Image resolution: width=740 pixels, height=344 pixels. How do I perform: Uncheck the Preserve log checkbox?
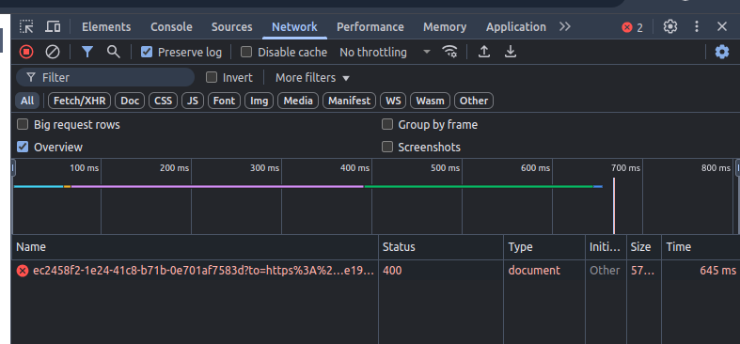tap(147, 52)
